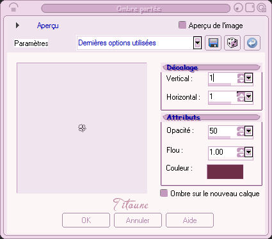Click the Couleur shadow color swatch

click(225, 171)
